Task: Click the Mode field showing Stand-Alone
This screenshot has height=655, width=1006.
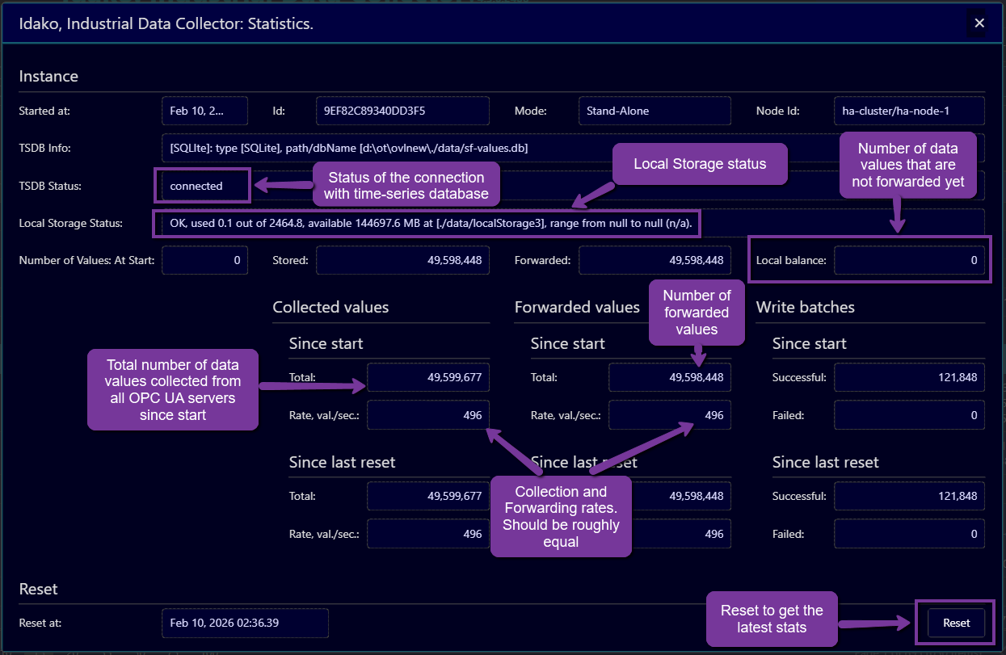Action: click(655, 111)
